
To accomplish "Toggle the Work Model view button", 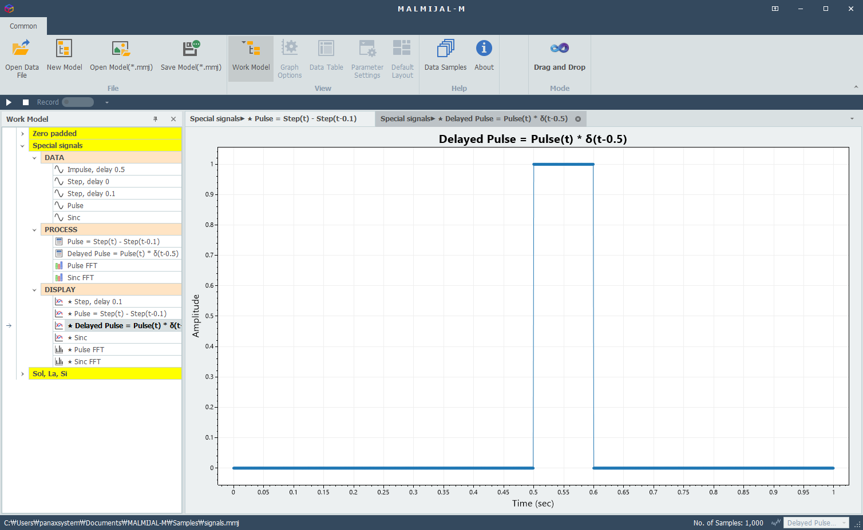I will (251, 58).
